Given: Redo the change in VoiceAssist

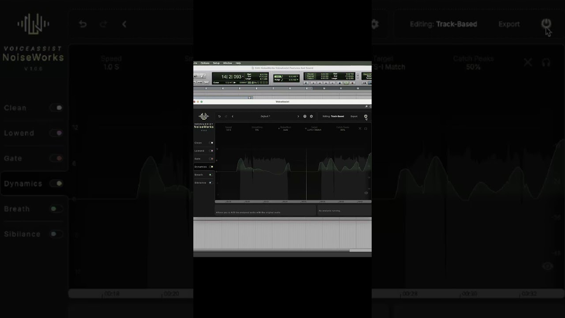Looking at the screenshot, I should [x=226, y=117].
